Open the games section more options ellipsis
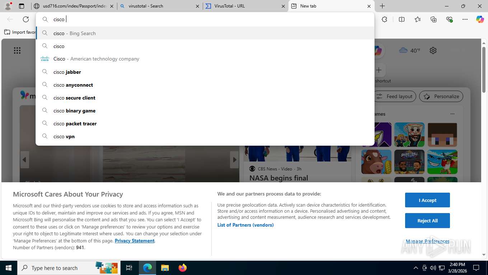The image size is (488, 275). click(452, 114)
